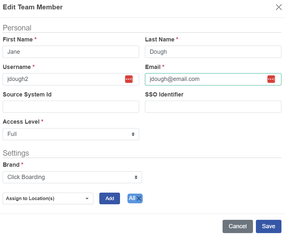Click into the First Name field
This screenshot has height=236, width=285.
[x=71, y=52]
